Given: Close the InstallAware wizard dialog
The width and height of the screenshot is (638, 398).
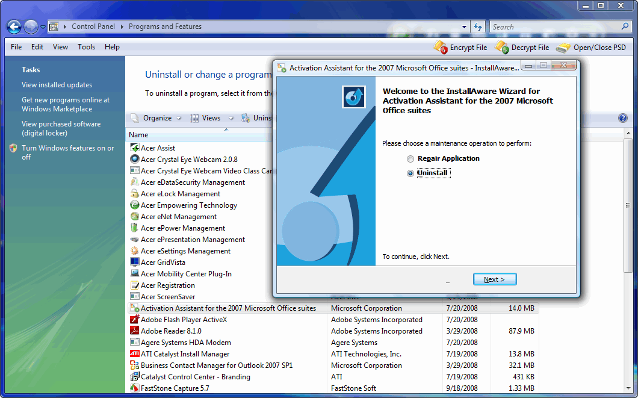Looking at the screenshot, I should click(563, 65).
